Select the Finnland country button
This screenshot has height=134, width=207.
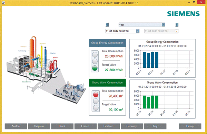[109, 126]
